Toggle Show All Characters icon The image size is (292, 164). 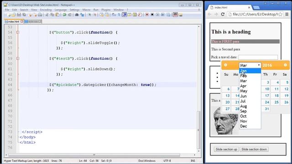[119, 15]
